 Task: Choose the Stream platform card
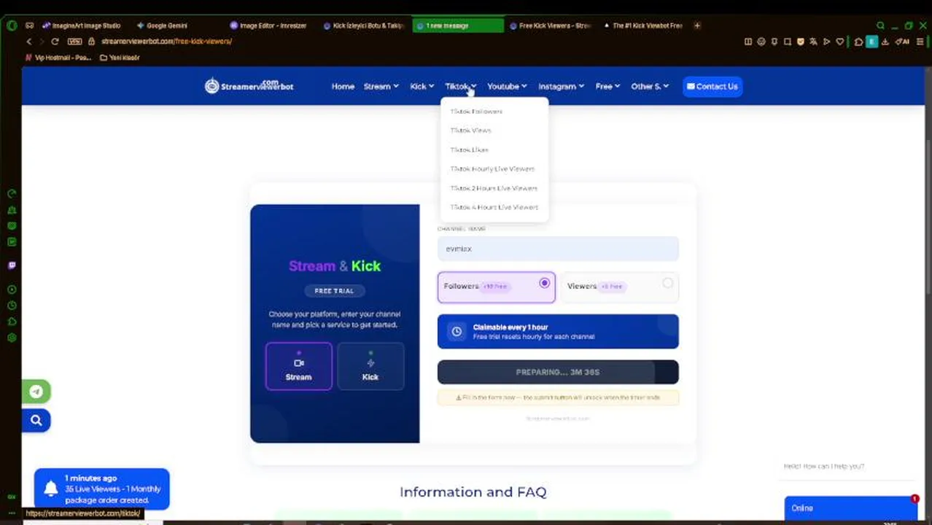point(298,366)
